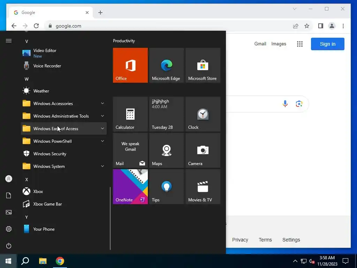Open Voice Recorder from the app list
The height and width of the screenshot is (268, 357).
(64, 66)
